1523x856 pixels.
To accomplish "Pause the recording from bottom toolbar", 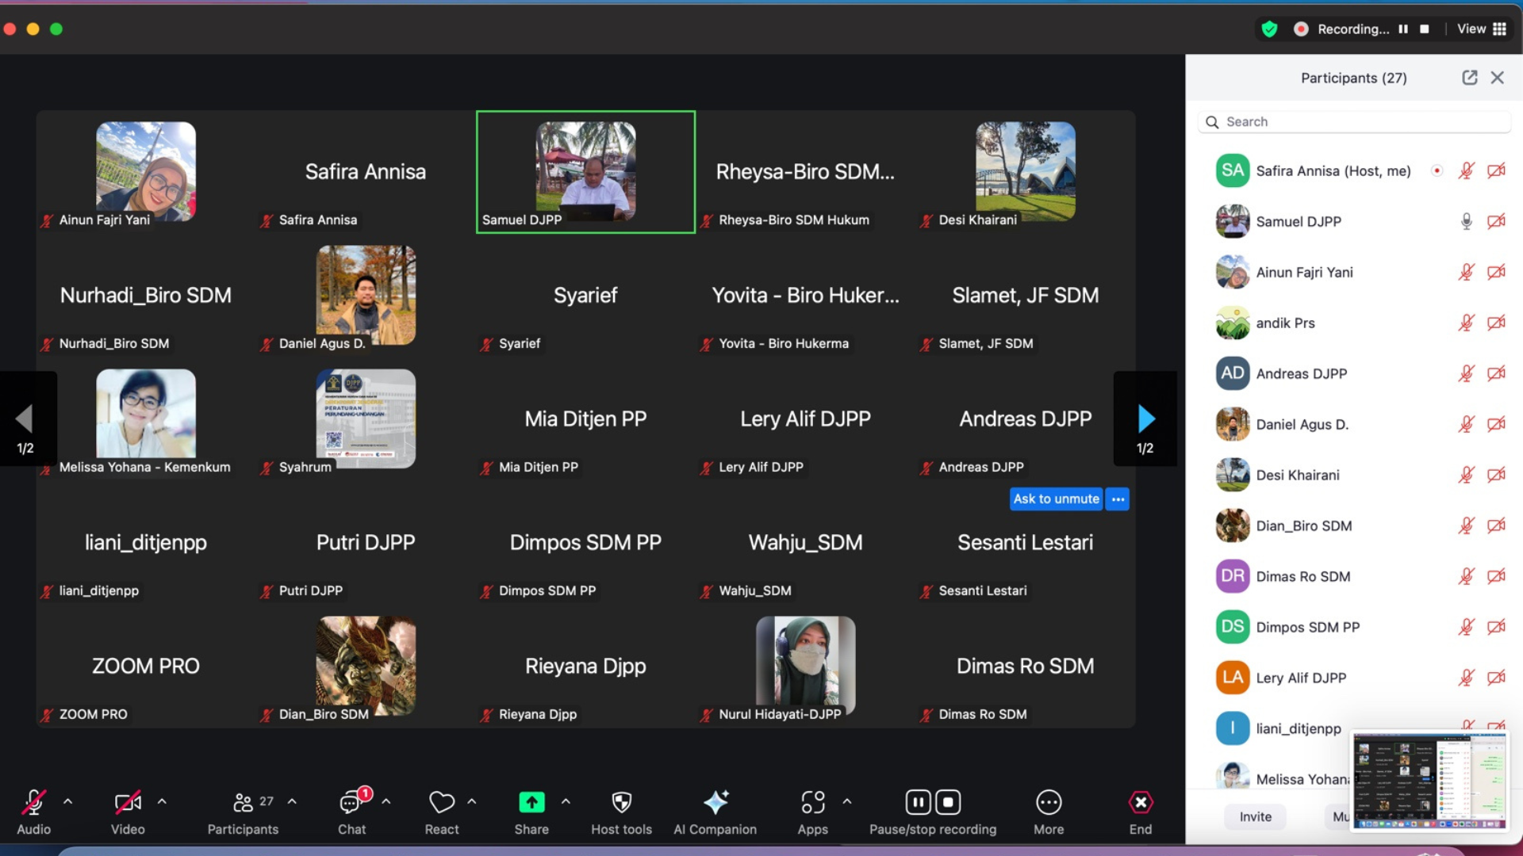I will [918, 802].
